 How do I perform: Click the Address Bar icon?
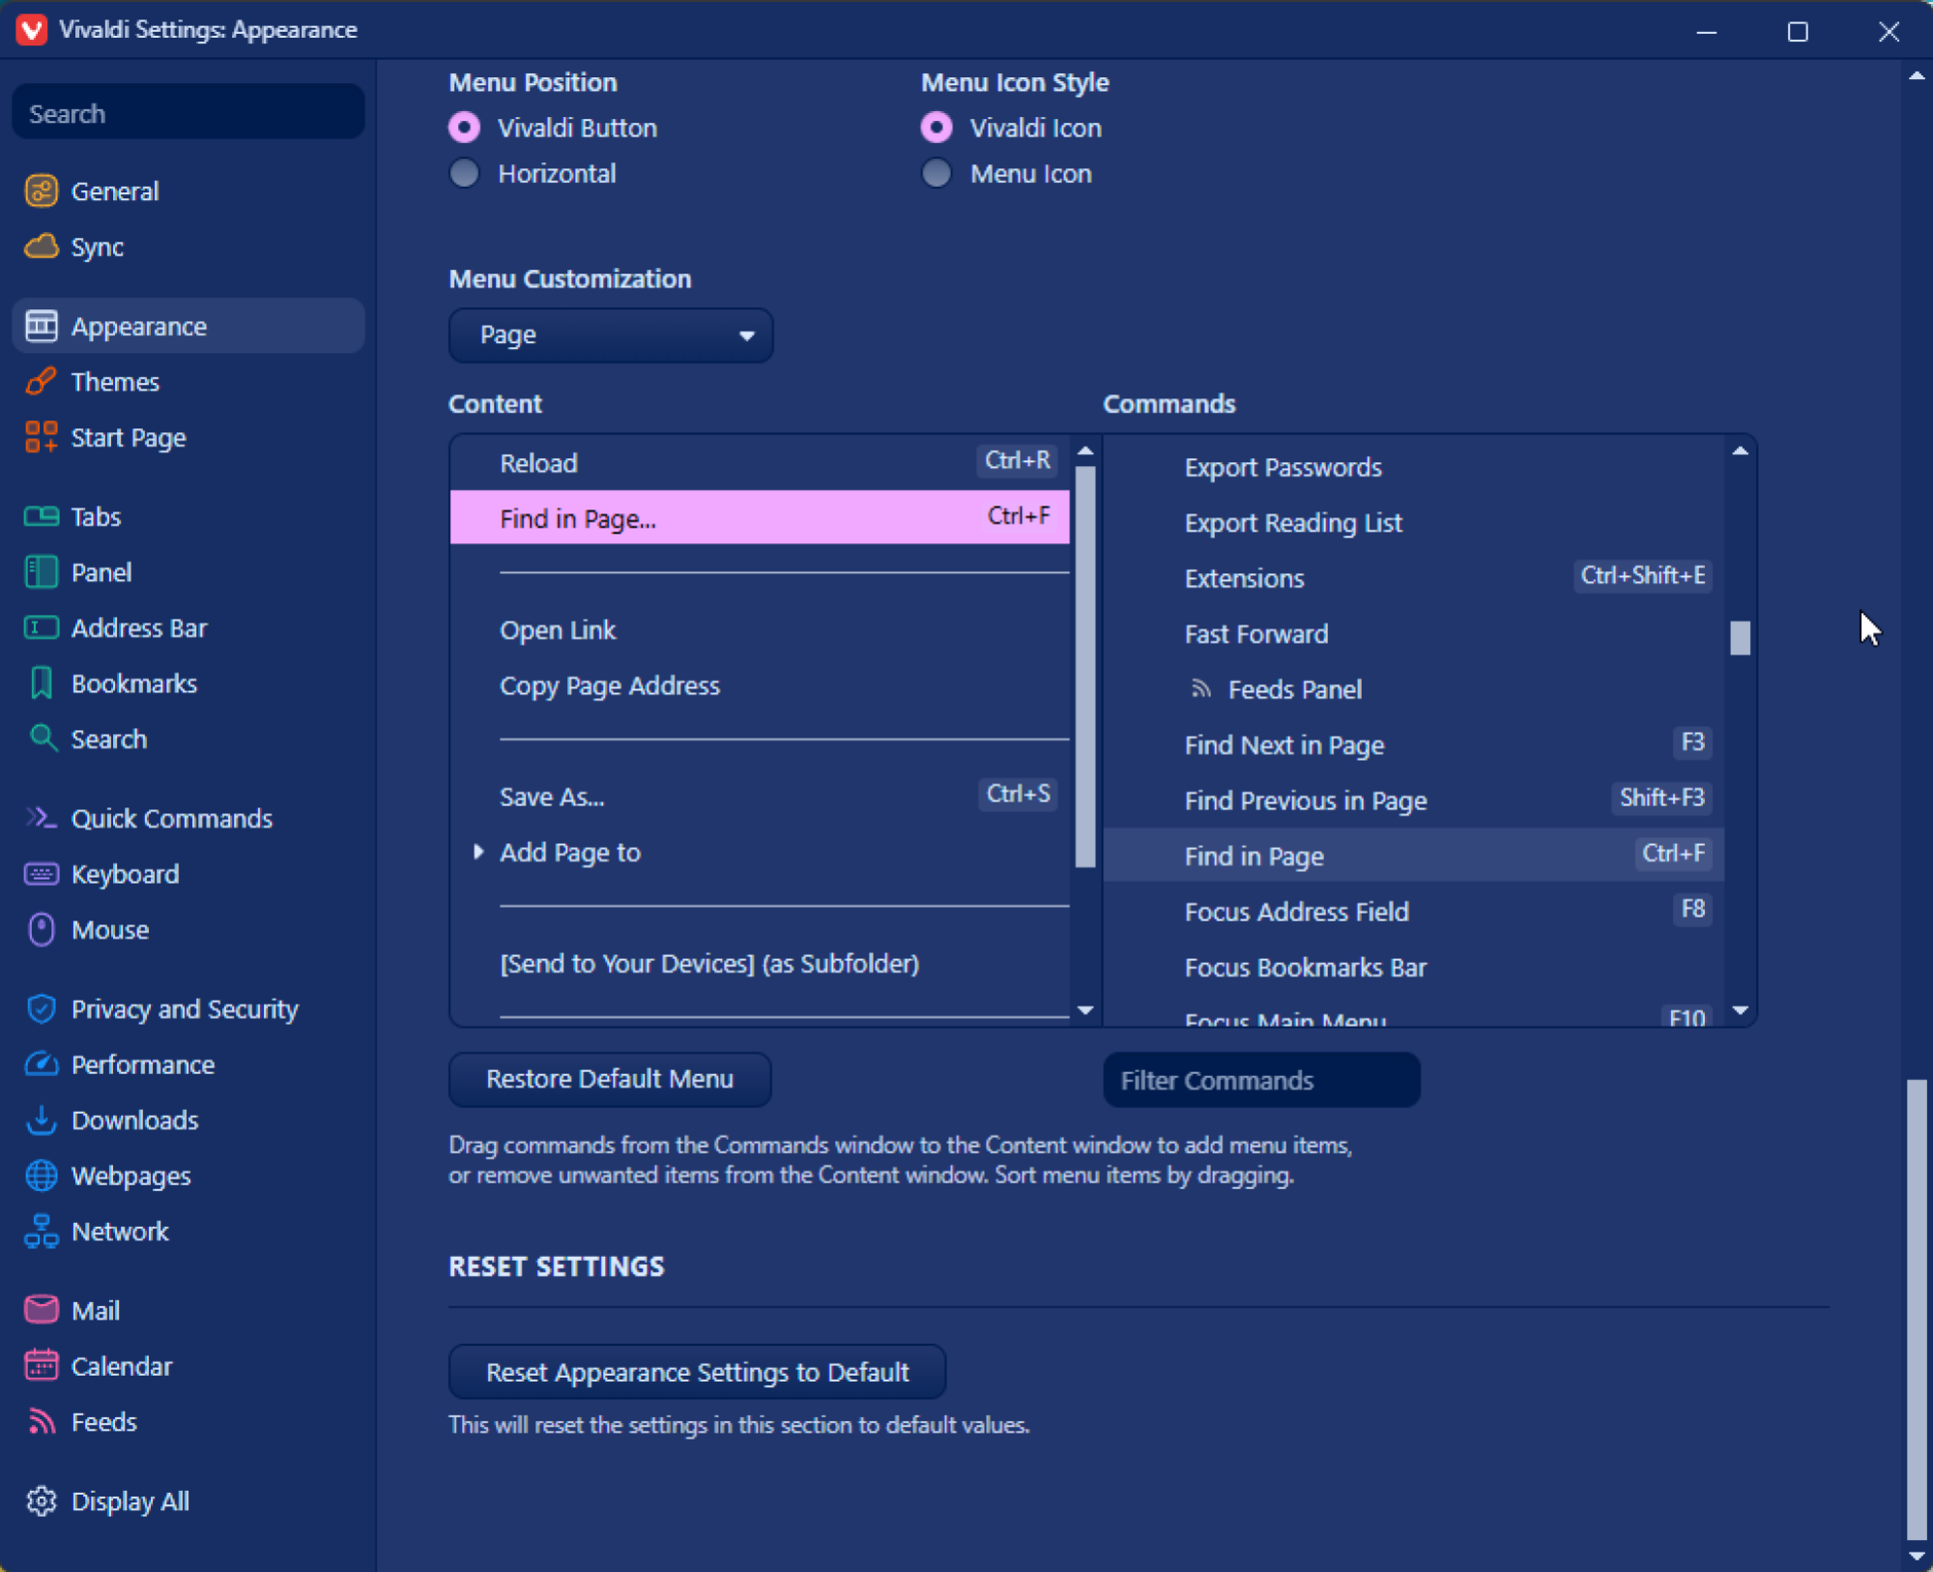41,628
